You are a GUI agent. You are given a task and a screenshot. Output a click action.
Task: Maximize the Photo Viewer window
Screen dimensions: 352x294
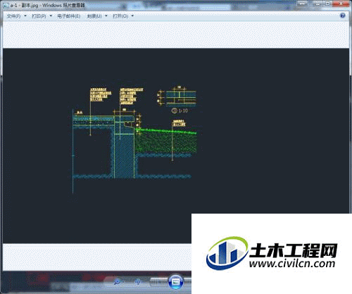pos(327,4)
